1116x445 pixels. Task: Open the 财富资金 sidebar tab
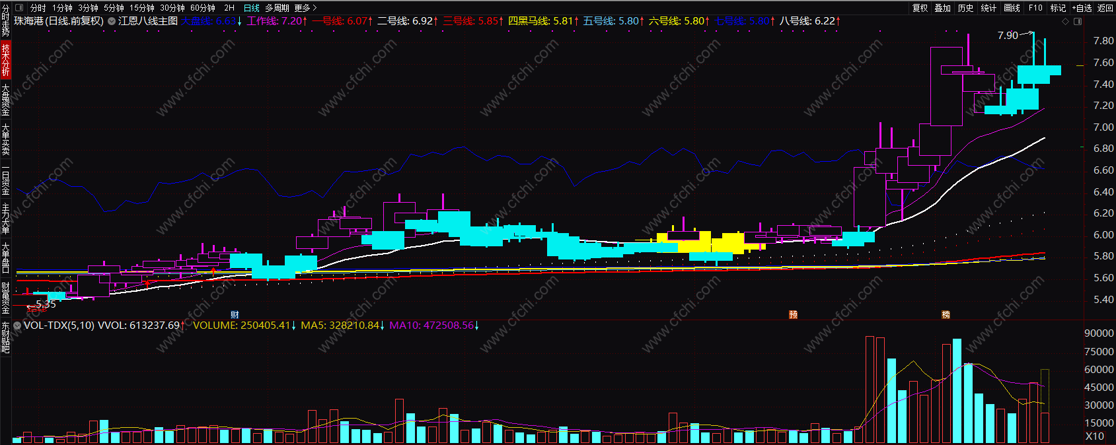[x=5, y=298]
